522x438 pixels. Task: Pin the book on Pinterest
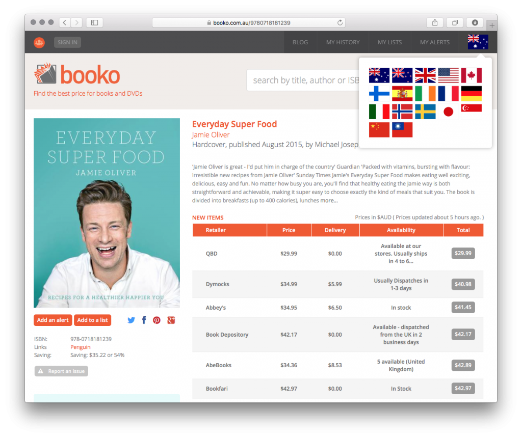156,320
